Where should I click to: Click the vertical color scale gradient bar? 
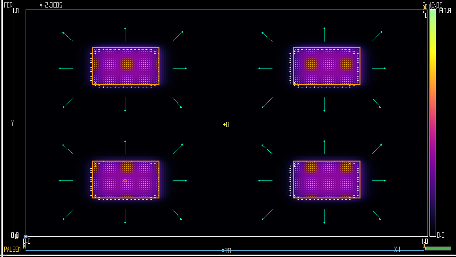[x=432, y=122]
